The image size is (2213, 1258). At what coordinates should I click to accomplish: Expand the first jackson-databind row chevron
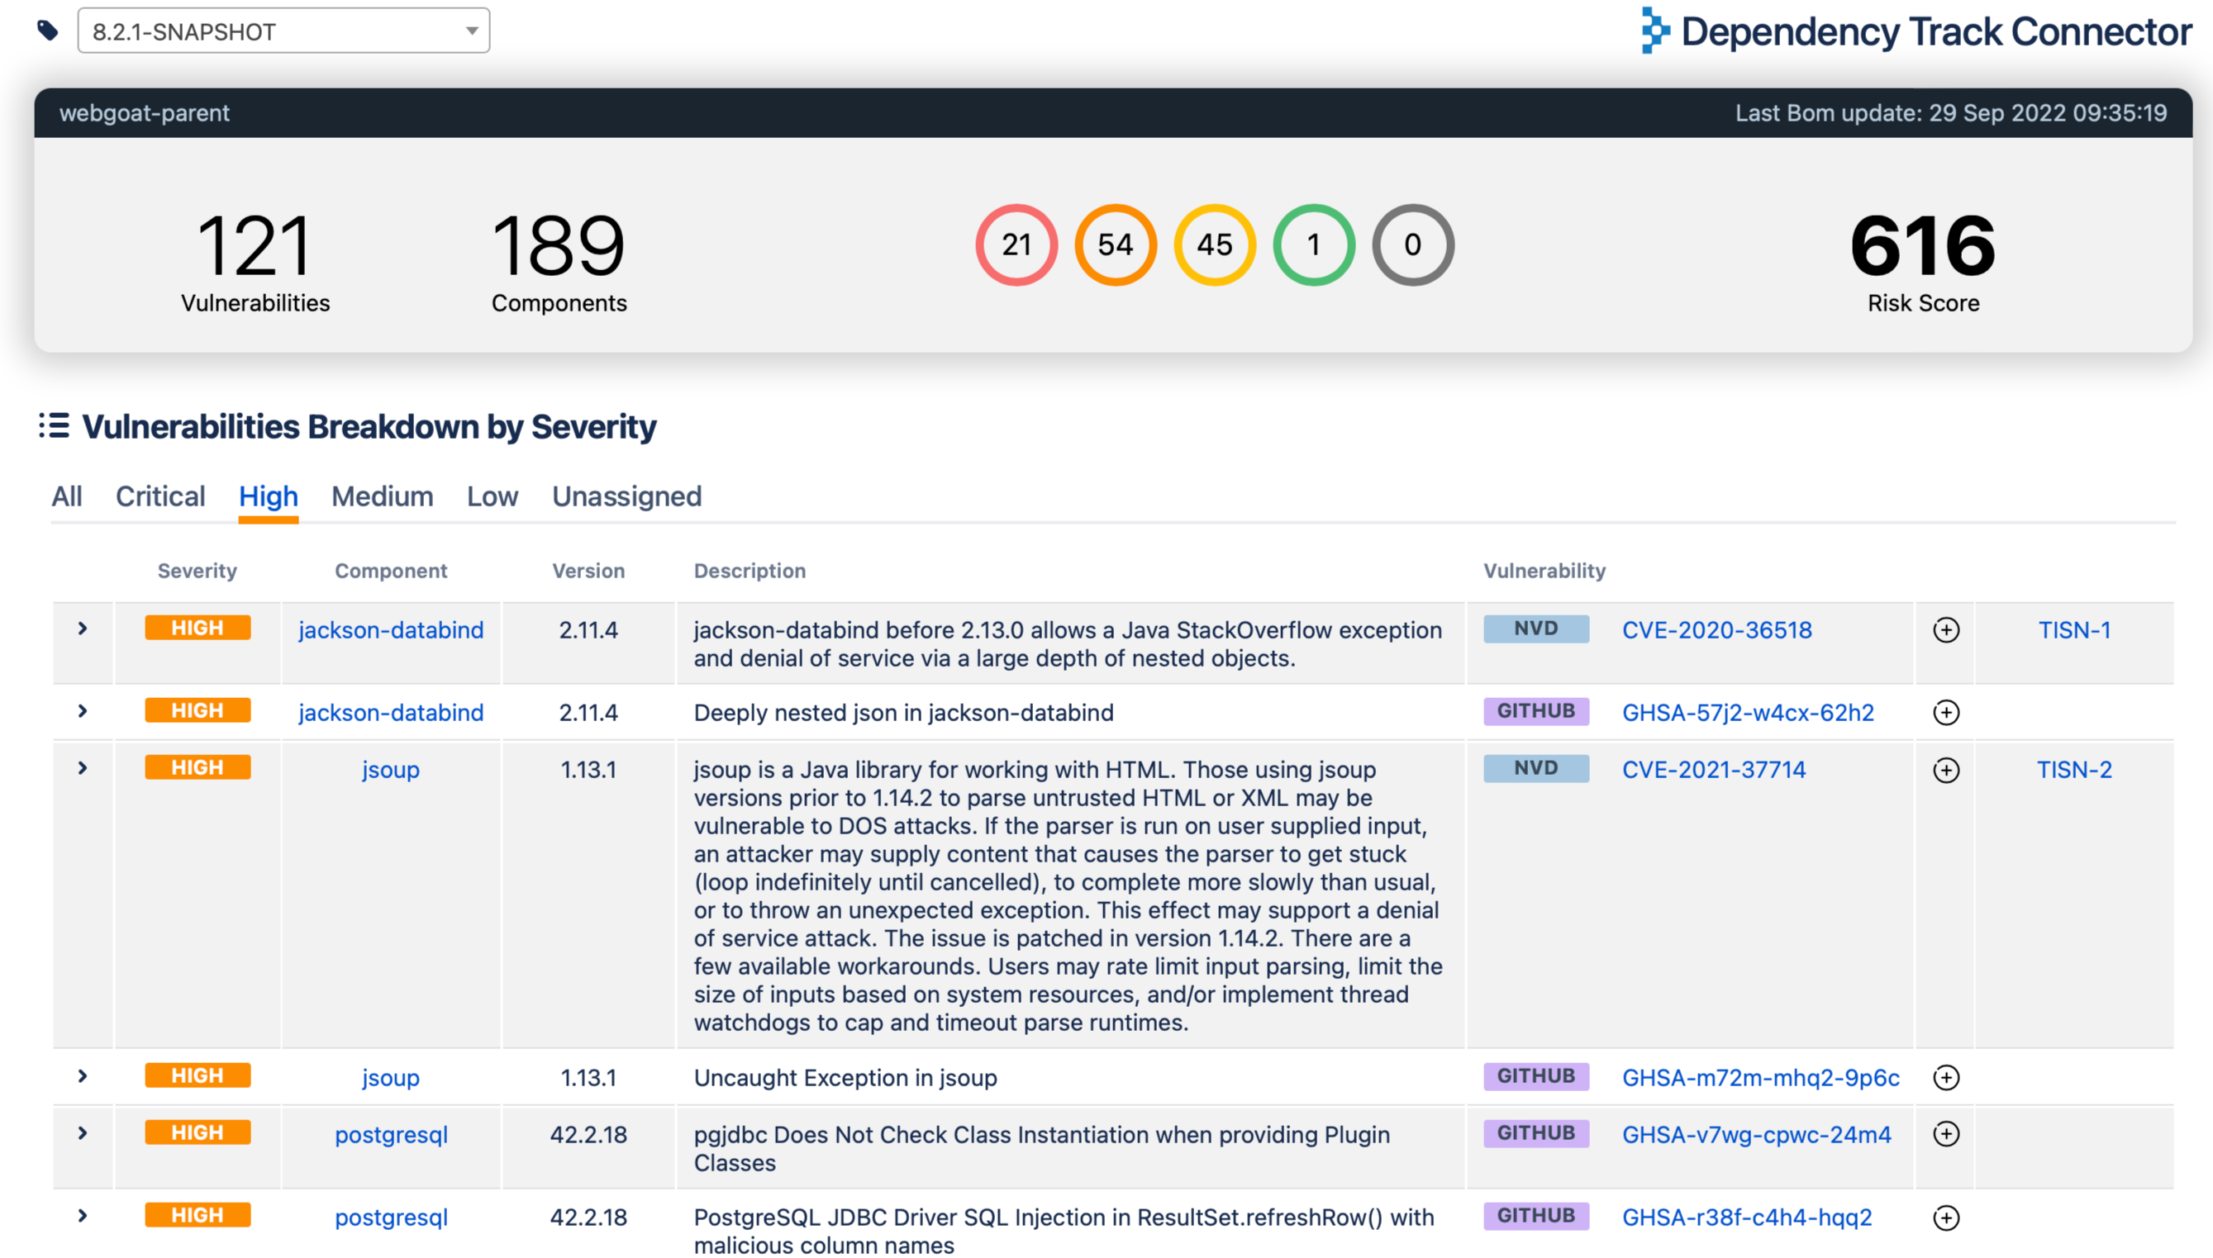click(x=83, y=628)
